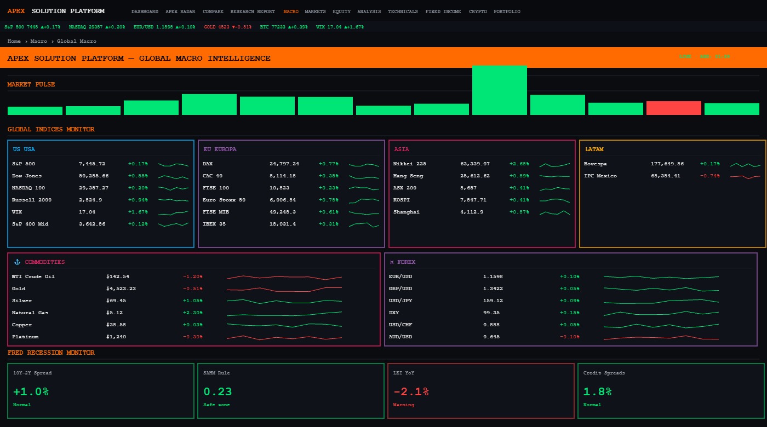Click the Copper price $38.58

116,325
